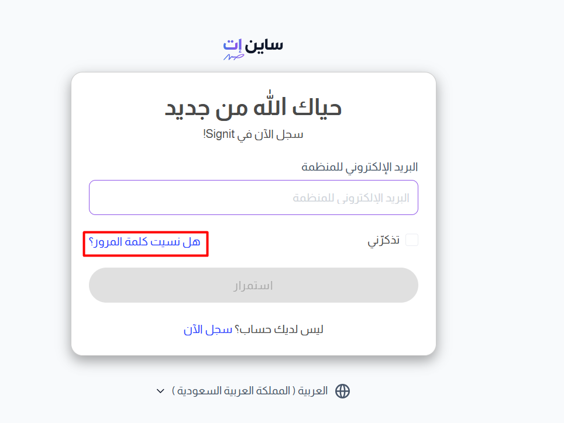
Task: Expand the language chevron arrow
Action: [160, 391]
